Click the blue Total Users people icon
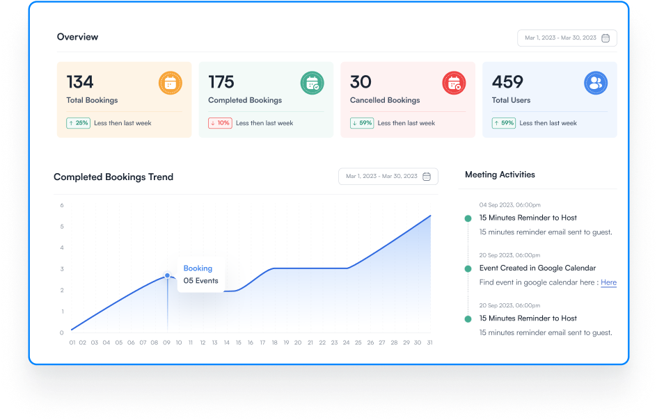 point(595,83)
